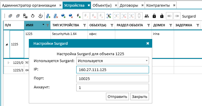Click the Отправить button
202x106 pixels.
(117, 96)
